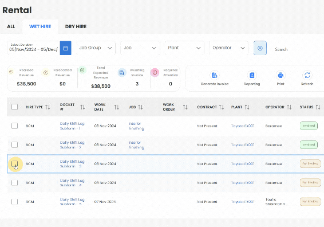Open the Job filter dropdown
This screenshot has height=227, width=324.
point(140,48)
